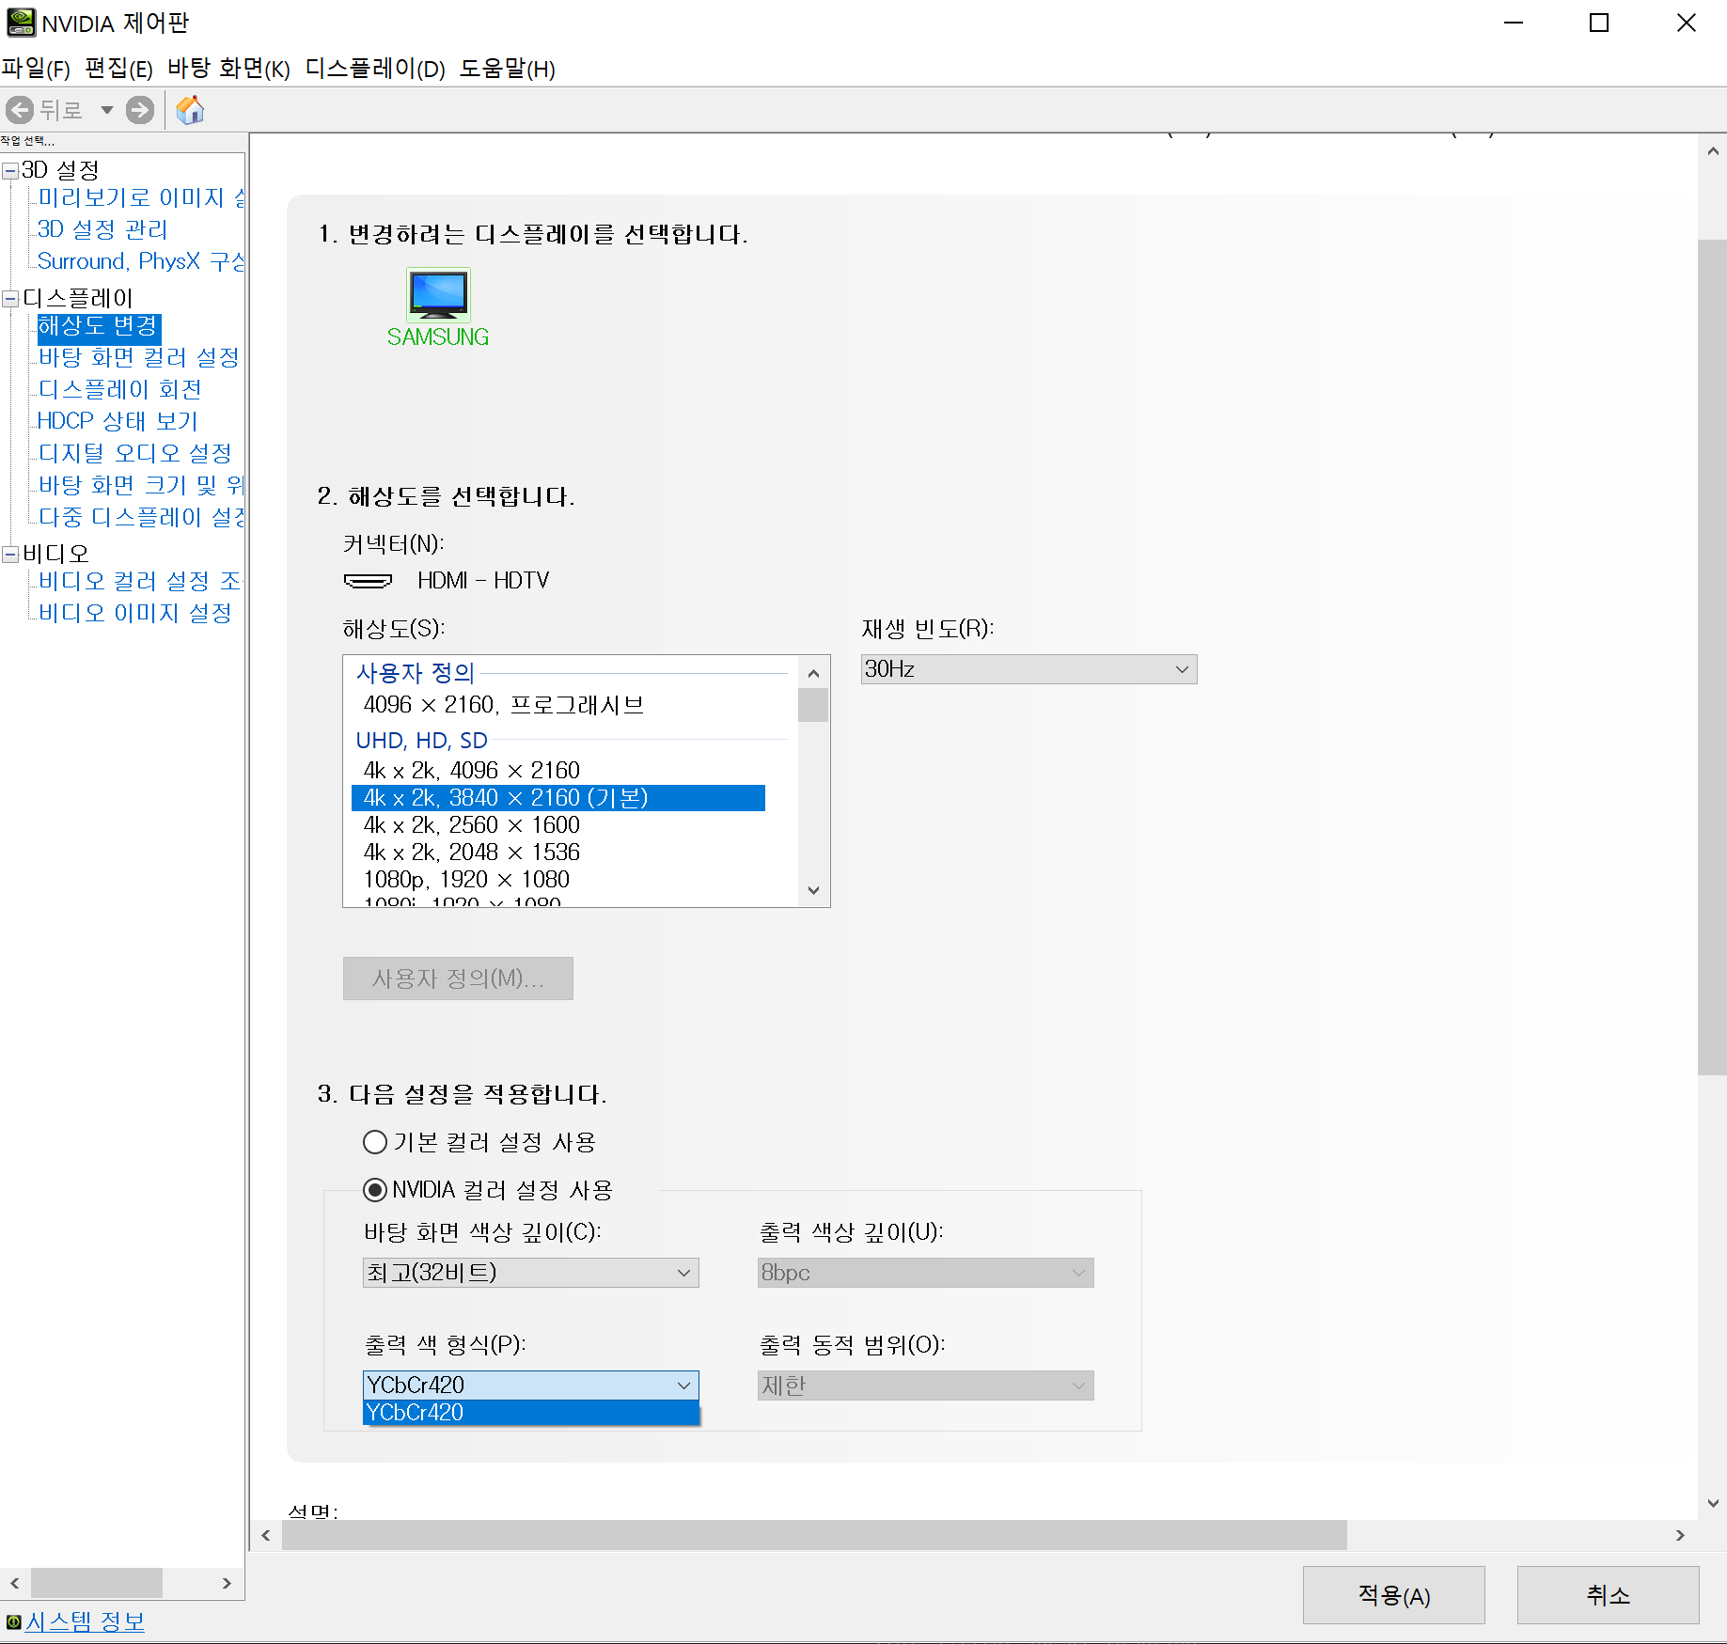
Task: Click the resolution list scrollbar thumb
Action: (813, 705)
